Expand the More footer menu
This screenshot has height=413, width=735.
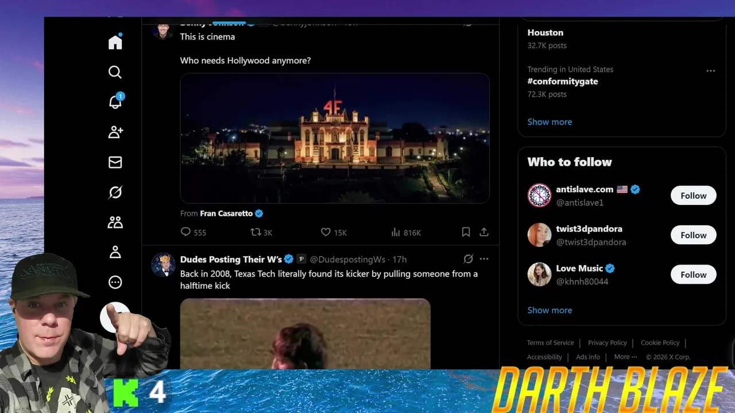[625, 357]
